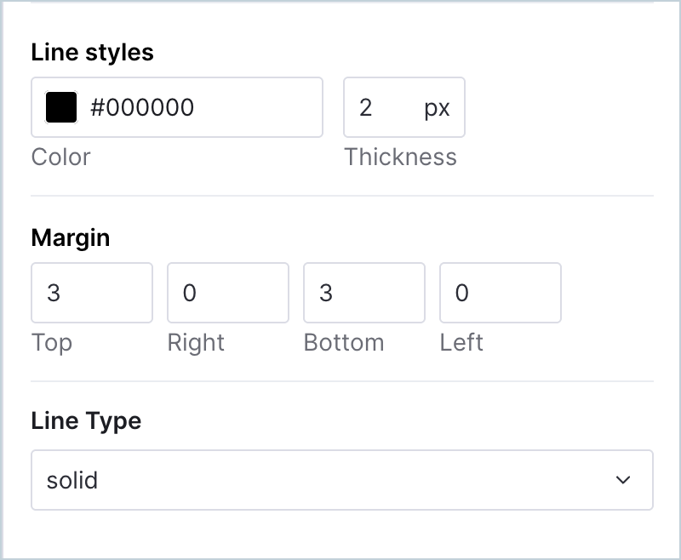
Task: Click the Top label
Action: (52, 343)
